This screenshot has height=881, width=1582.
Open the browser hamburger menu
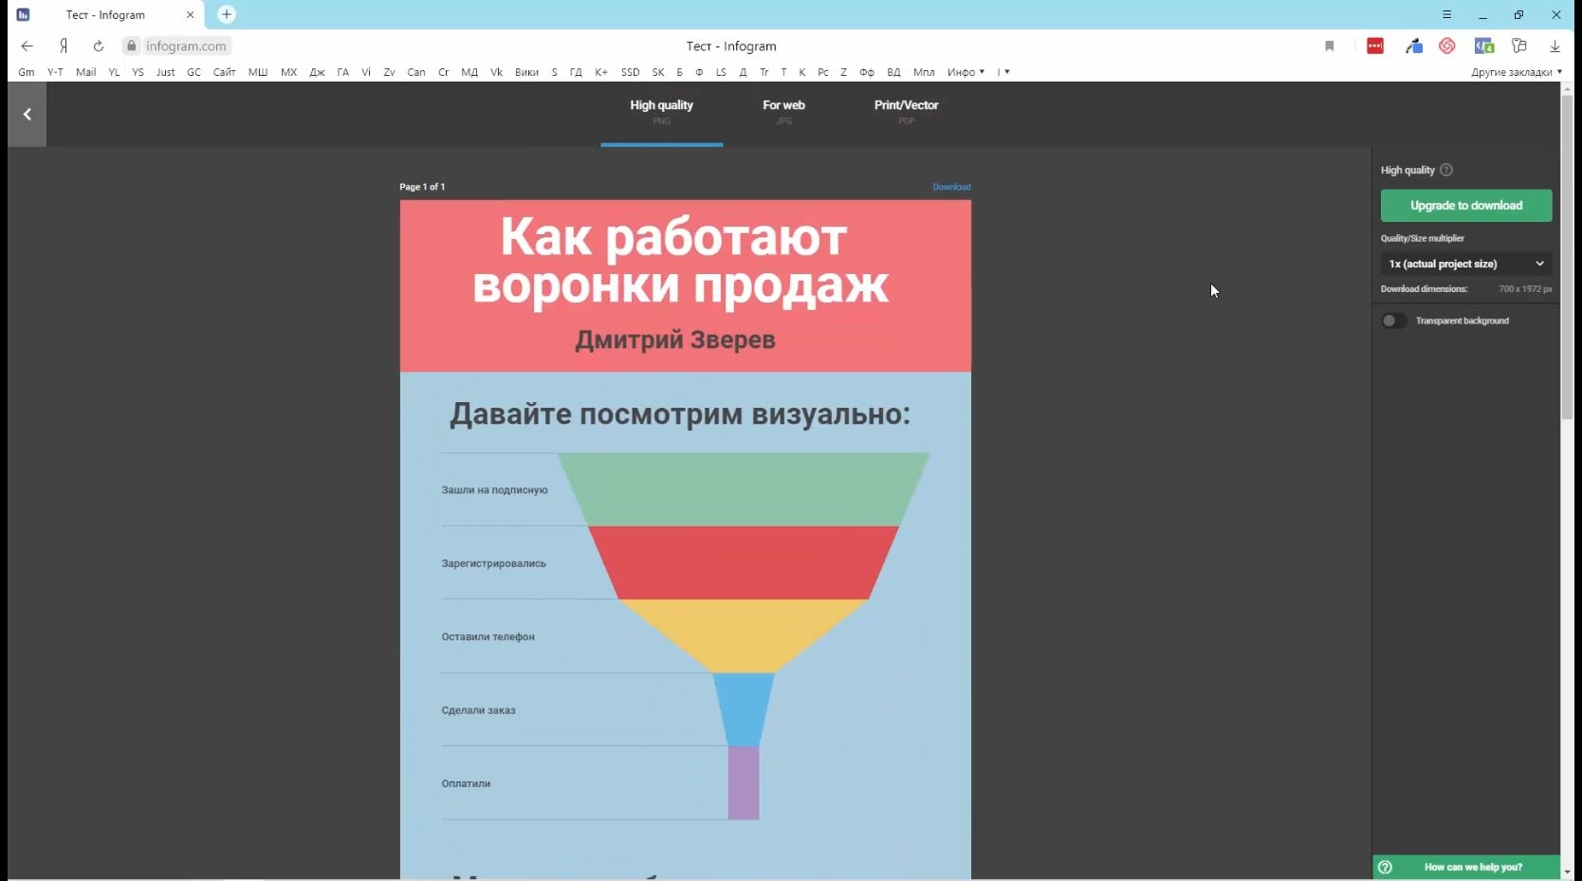click(x=1446, y=14)
